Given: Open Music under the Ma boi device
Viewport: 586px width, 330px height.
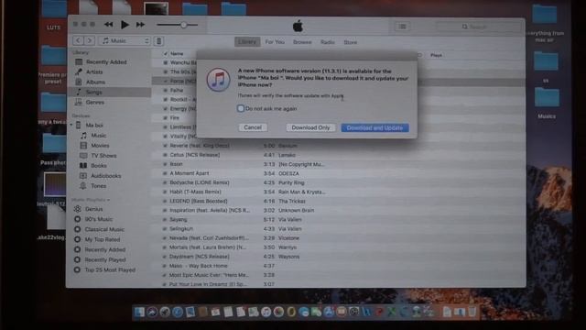Looking at the screenshot, I should [99, 136].
